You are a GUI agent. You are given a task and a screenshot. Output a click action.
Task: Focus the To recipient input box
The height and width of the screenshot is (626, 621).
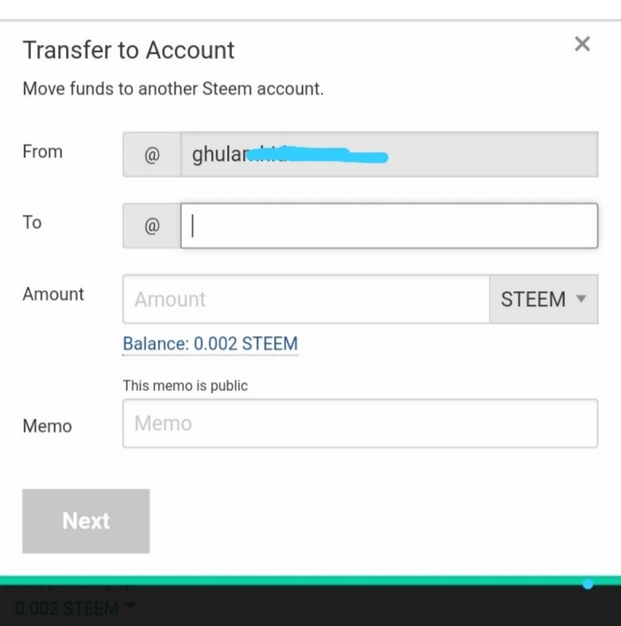[389, 226]
